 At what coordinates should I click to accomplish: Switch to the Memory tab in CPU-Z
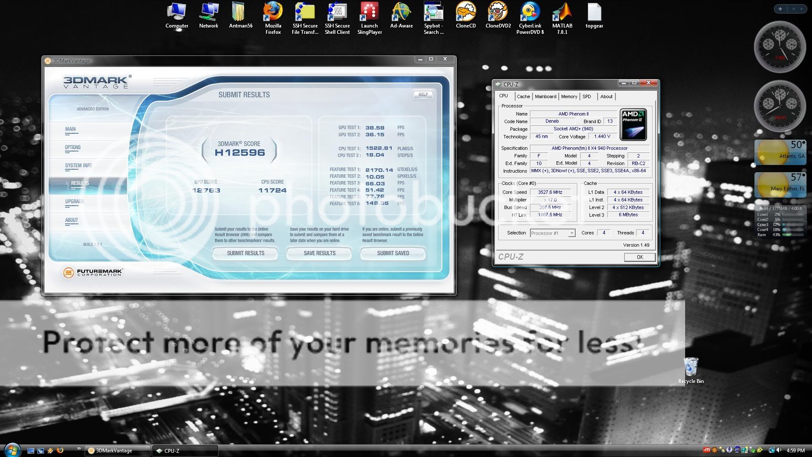(569, 96)
